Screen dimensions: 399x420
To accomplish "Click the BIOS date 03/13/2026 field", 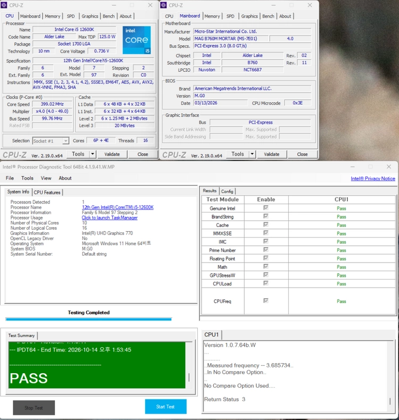I will pyautogui.click(x=220, y=103).
